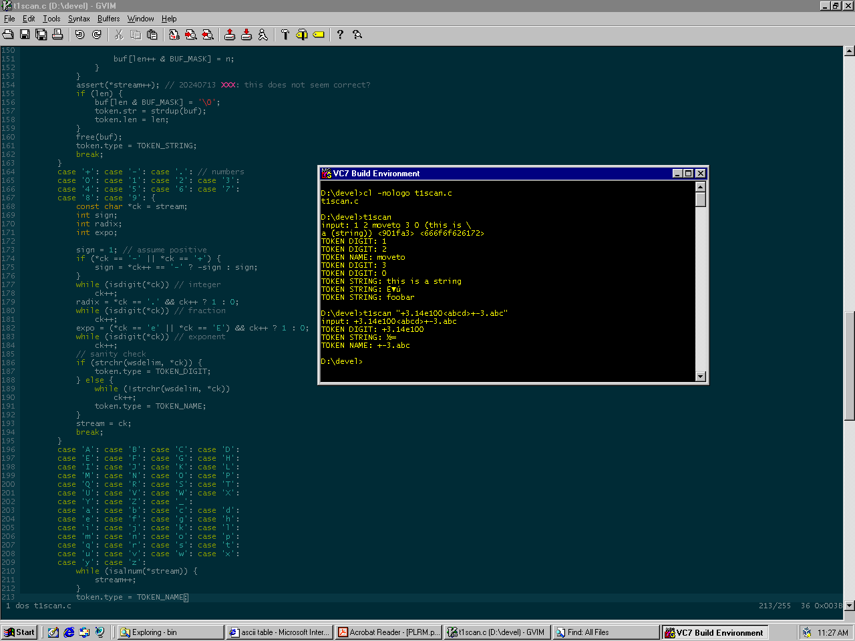This screenshot has width=855, height=641.
Task: Click the 'free(buf);' code line
Action: click(x=99, y=137)
